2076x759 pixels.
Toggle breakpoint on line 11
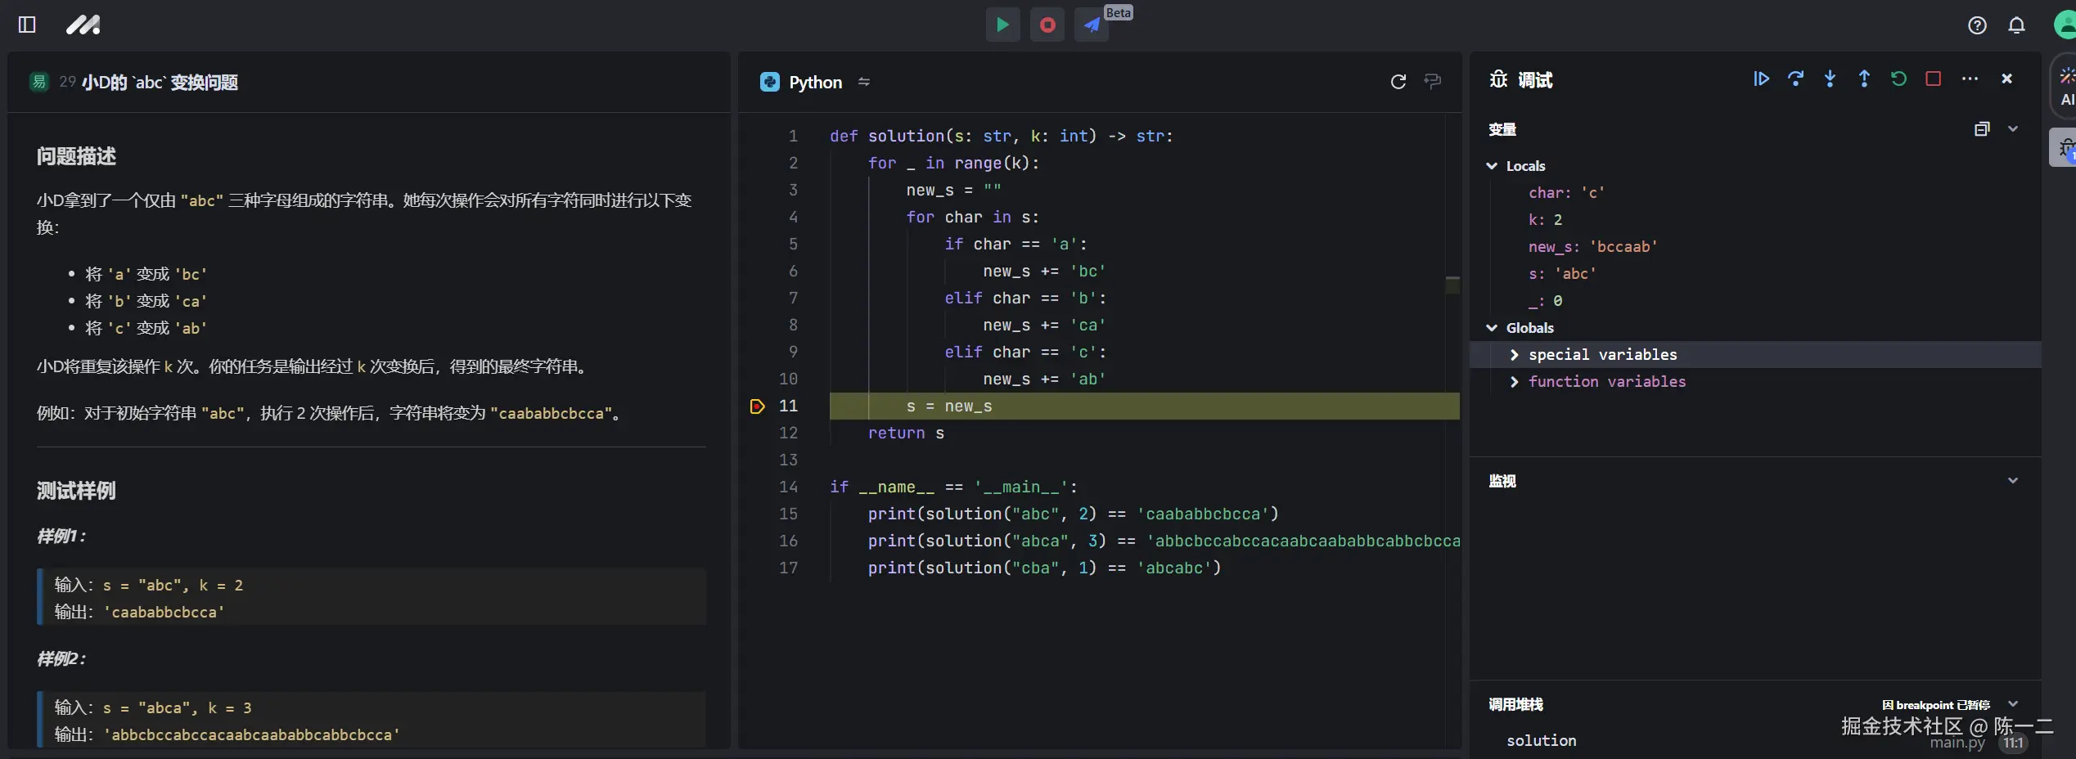click(758, 406)
